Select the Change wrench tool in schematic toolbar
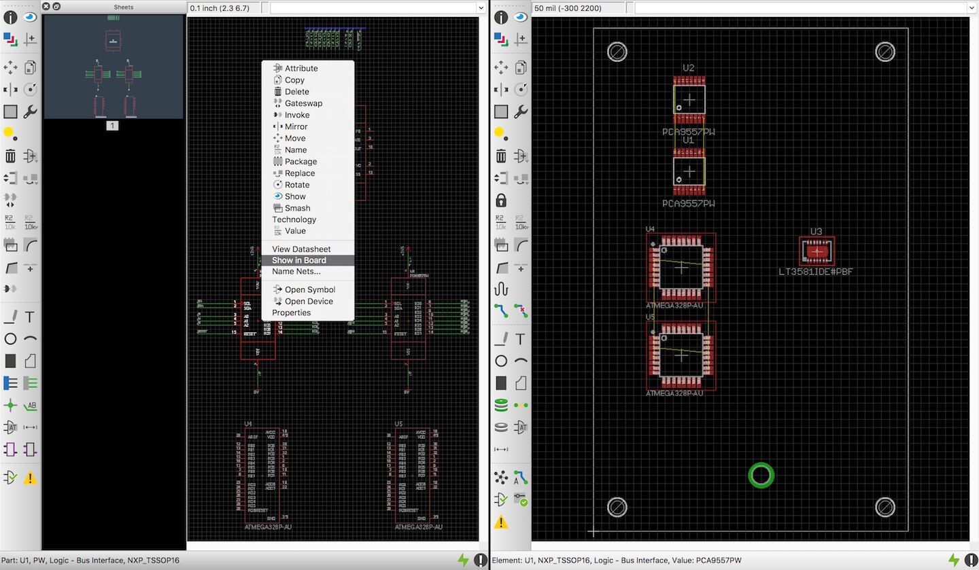 [x=30, y=111]
